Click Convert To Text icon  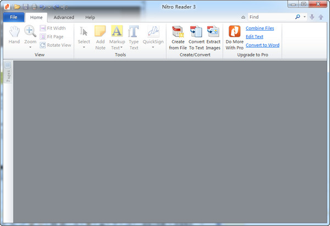[196, 36]
